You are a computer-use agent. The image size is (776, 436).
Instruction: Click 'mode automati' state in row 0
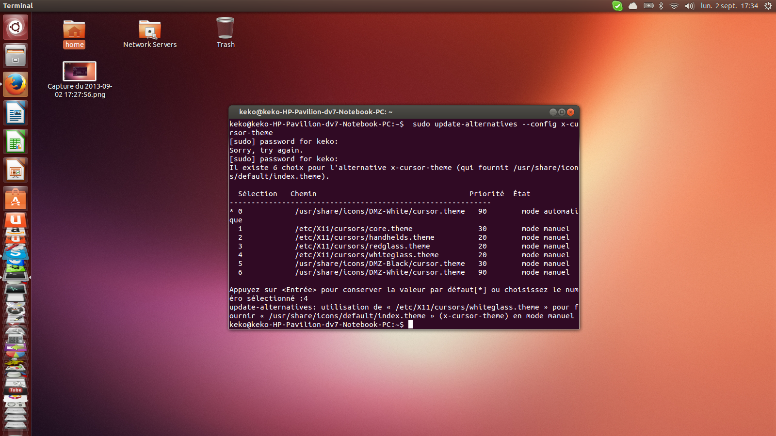click(550, 211)
